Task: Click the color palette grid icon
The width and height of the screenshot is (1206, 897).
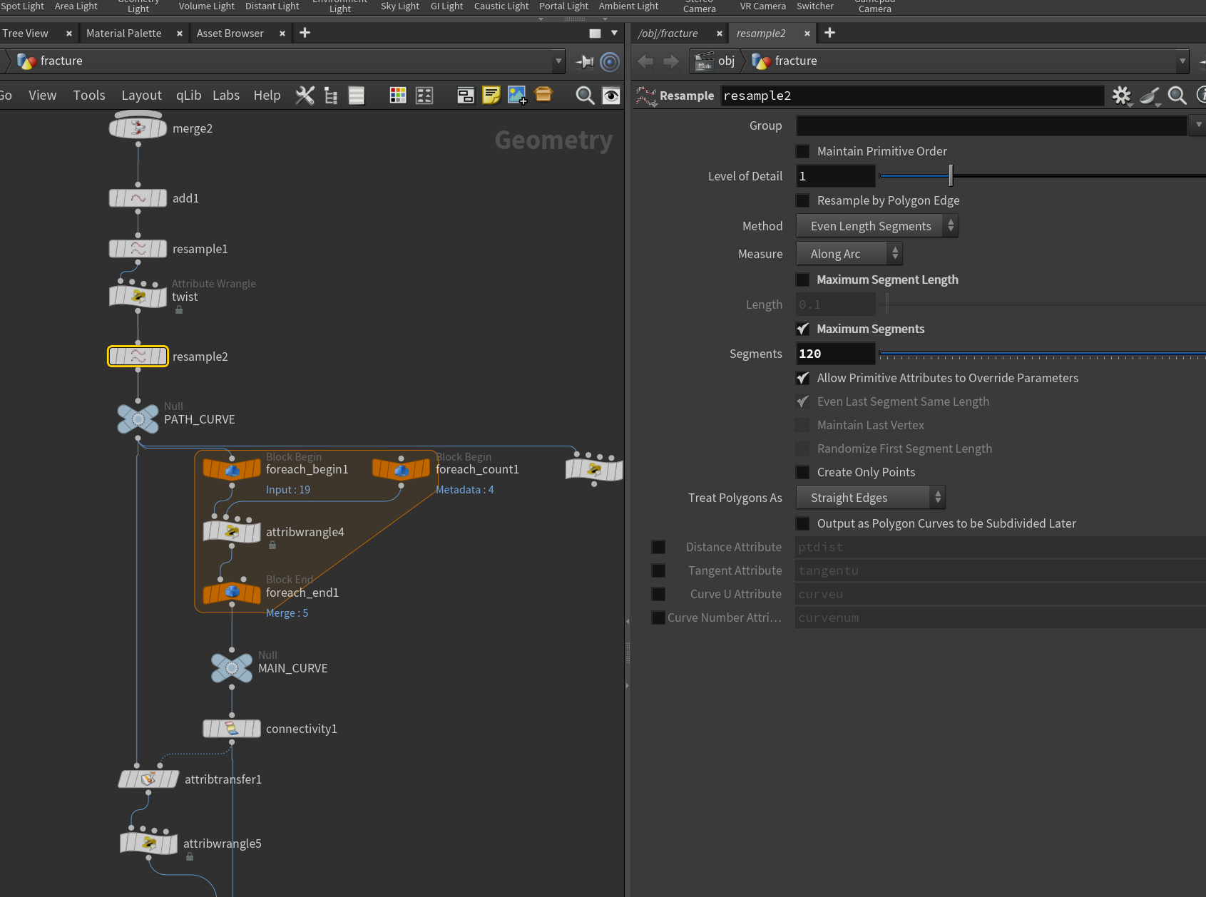Action: pyautogui.click(x=398, y=95)
